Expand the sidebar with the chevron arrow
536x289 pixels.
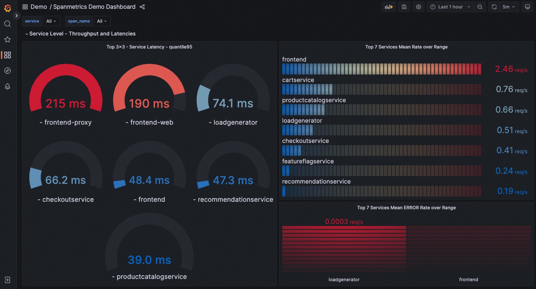pos(16,16)
